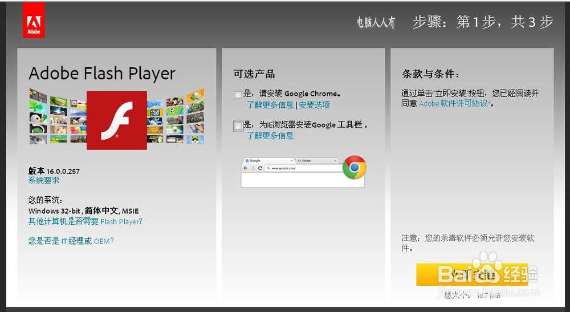
Task: Click the antivirus 注意 notice text
Action: 468,243
